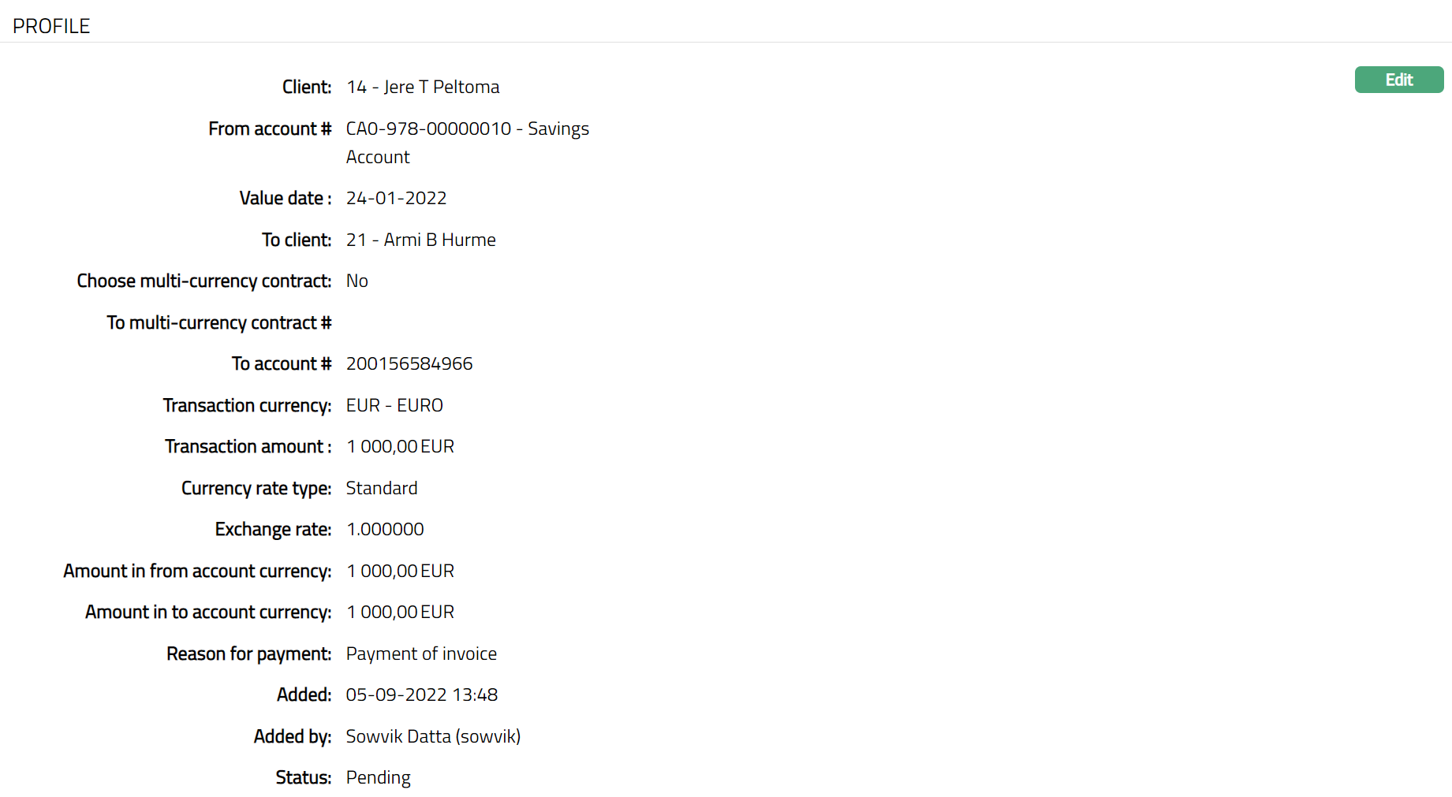This screenshot has width=1452, height=797.
Task: Click the exchange rate 1.000000
Action: (x=385, y=529)
